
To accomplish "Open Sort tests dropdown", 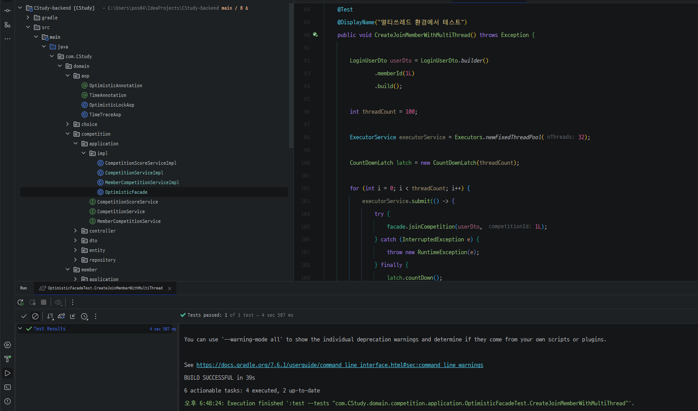I will click(x=50, y=316).
